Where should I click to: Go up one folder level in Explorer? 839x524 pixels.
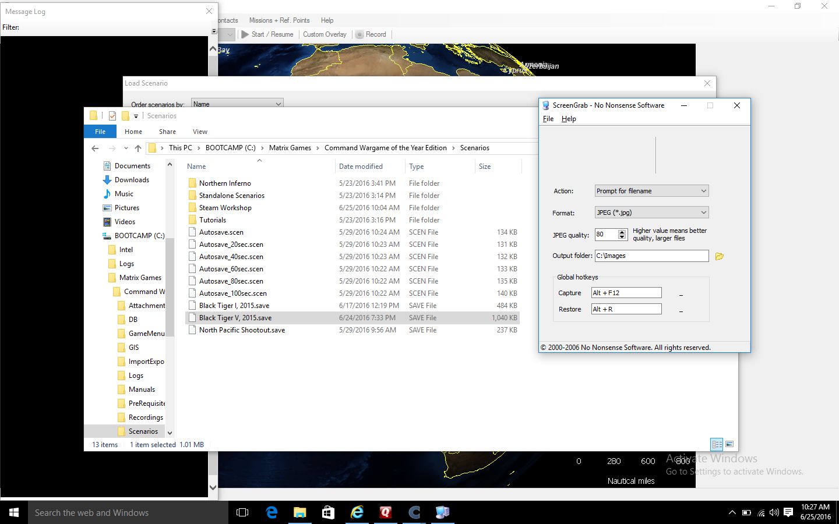coord(138,148)
